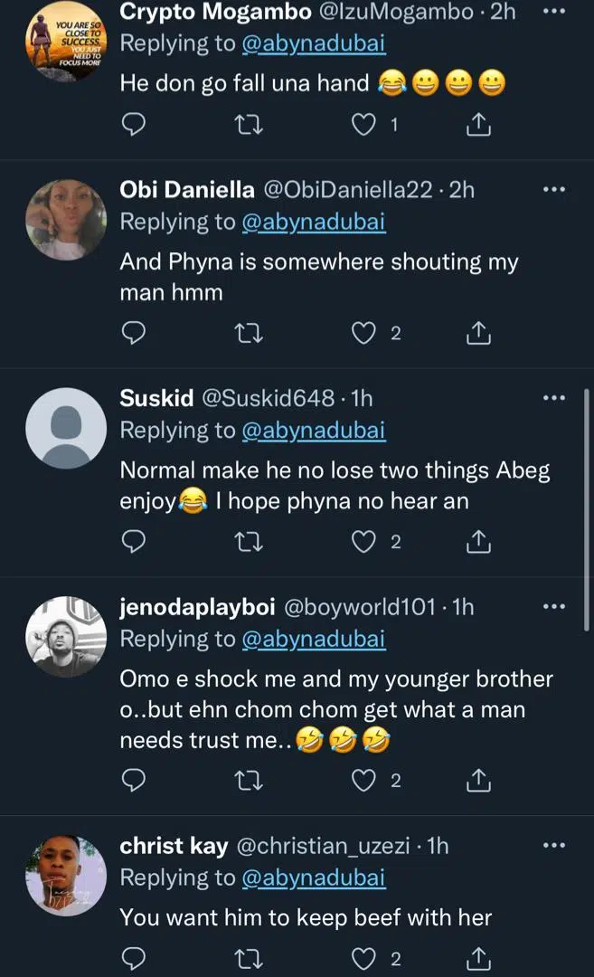Open jenodaplayboi's profile avatar
Image resolution: width=594 pixels, height=977 pixels.
click(x=66, y=637)
